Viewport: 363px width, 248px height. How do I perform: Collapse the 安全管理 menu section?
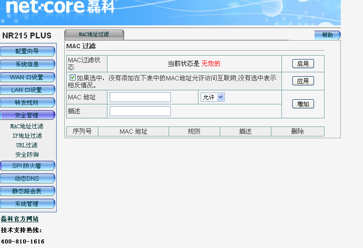(x=27, y=115)
